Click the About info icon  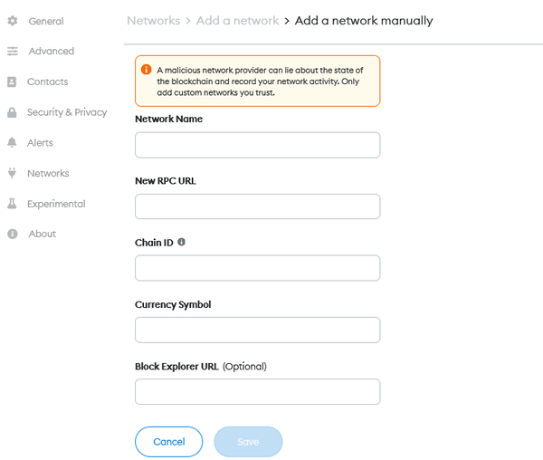pos(13,234)
